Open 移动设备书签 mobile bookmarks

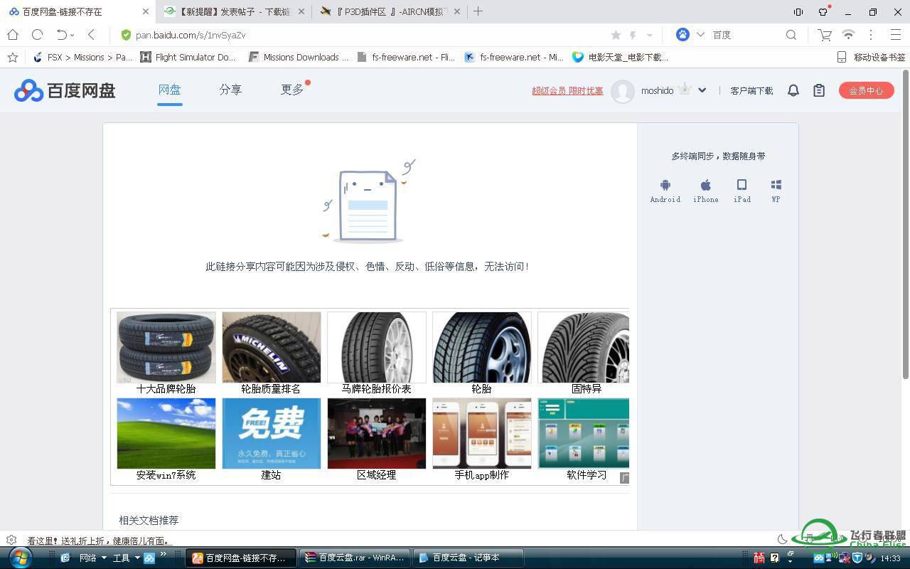pos(871,57)
